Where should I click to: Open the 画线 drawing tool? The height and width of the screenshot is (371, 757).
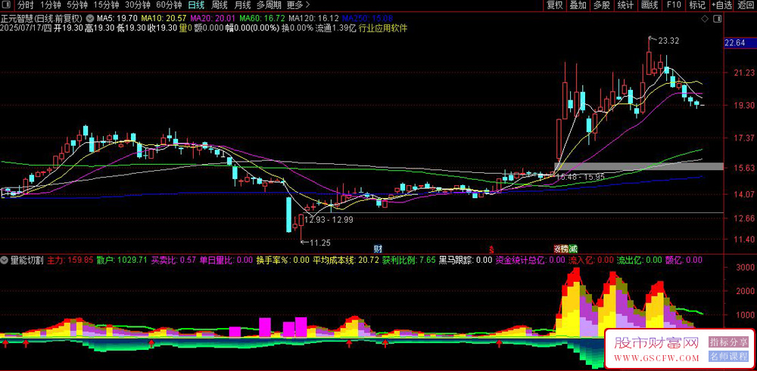click(650, 5)
